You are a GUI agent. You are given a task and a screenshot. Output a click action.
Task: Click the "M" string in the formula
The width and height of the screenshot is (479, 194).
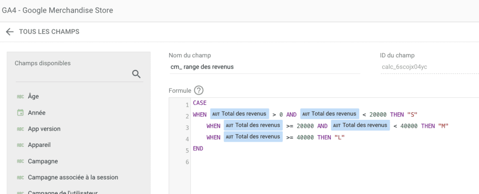coord(443,126)
